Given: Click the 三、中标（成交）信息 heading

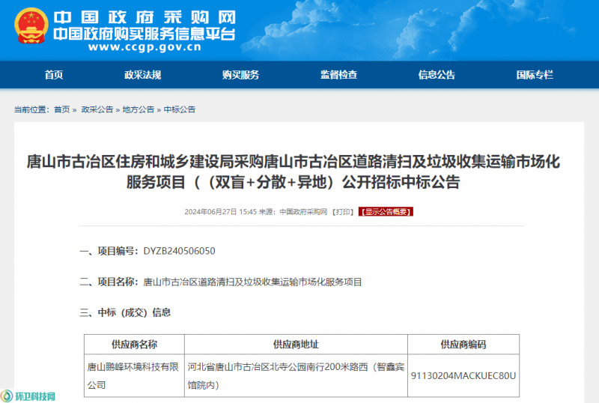Looking at the screenshot, I should [125, 313].
